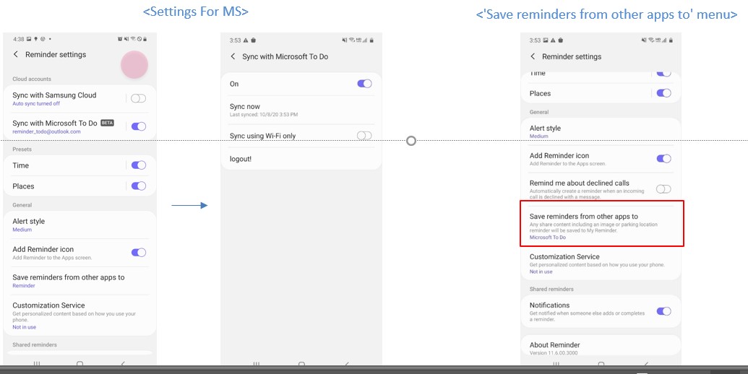Screen dimensions: 748x374
Task: Enable the Sync with Samsung Cloud toggle
Action: click(x=138, y=98)
